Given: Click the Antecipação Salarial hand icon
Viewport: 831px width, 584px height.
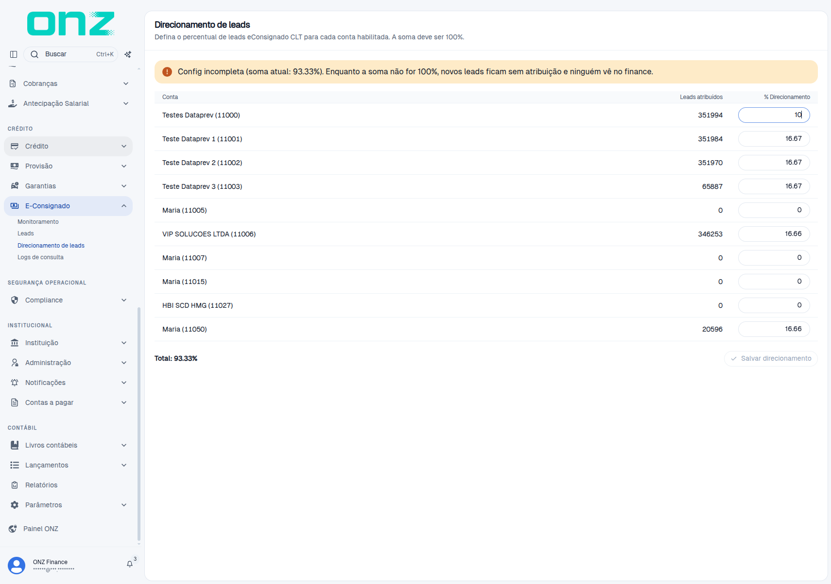Looking at the screenshot, I should (13, 103).
